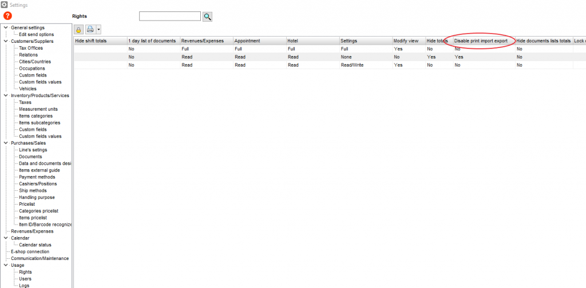Click the magnifier search button

[207, 17]
